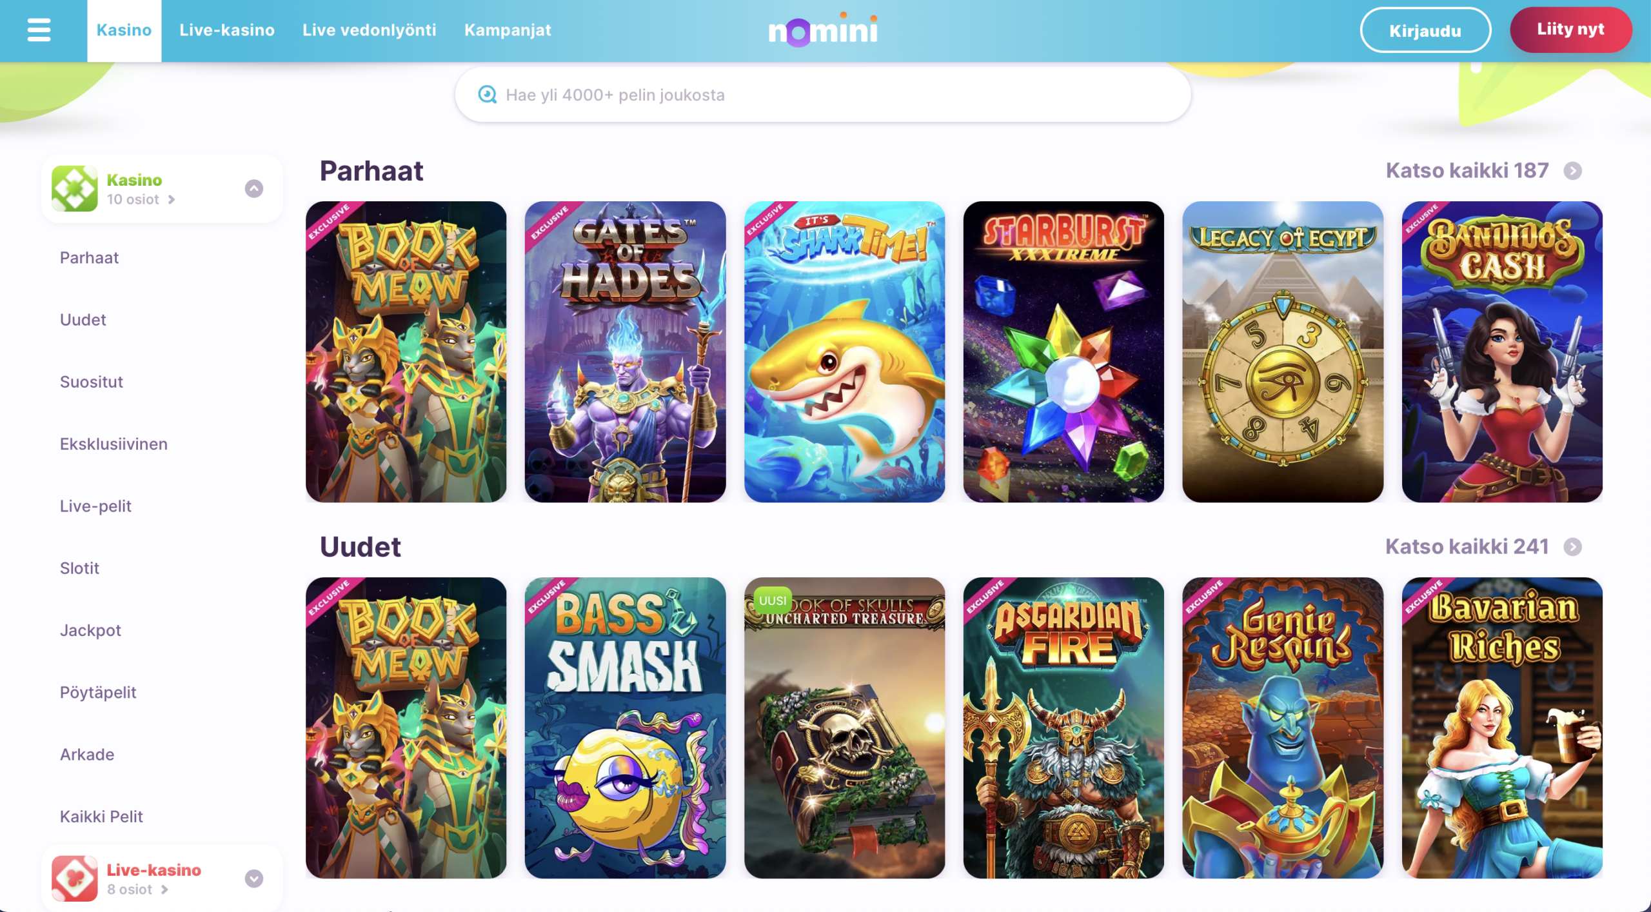Open the 10 osiot link under Kasino
Viewport: 1651px width, 912px height.
[141, 199]
